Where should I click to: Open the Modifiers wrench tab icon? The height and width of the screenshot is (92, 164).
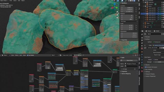142,54
